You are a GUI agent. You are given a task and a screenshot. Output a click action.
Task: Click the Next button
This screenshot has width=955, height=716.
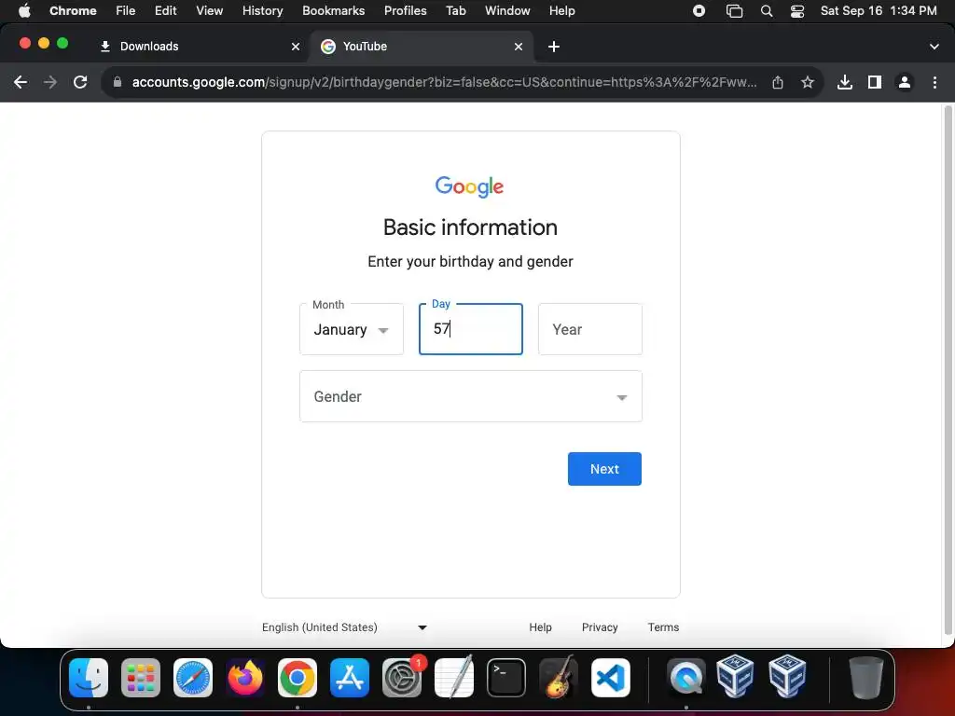coord(604,469)
